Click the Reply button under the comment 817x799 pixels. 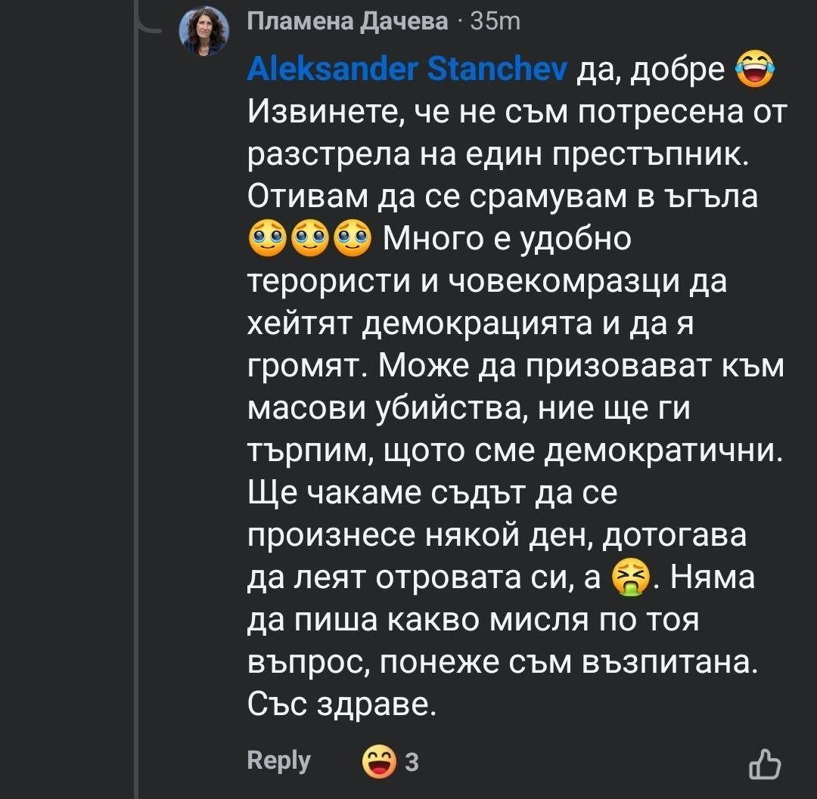[278, 760]
